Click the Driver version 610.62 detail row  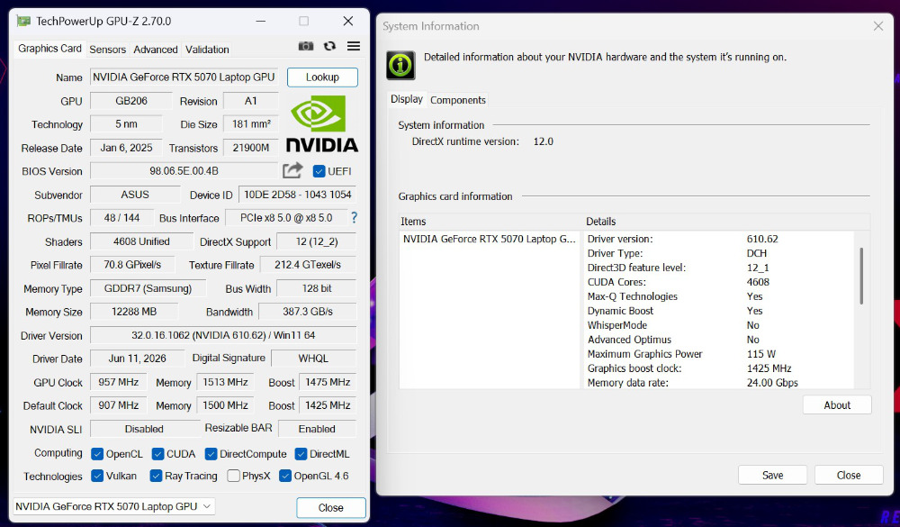click(x=718, y=239)
